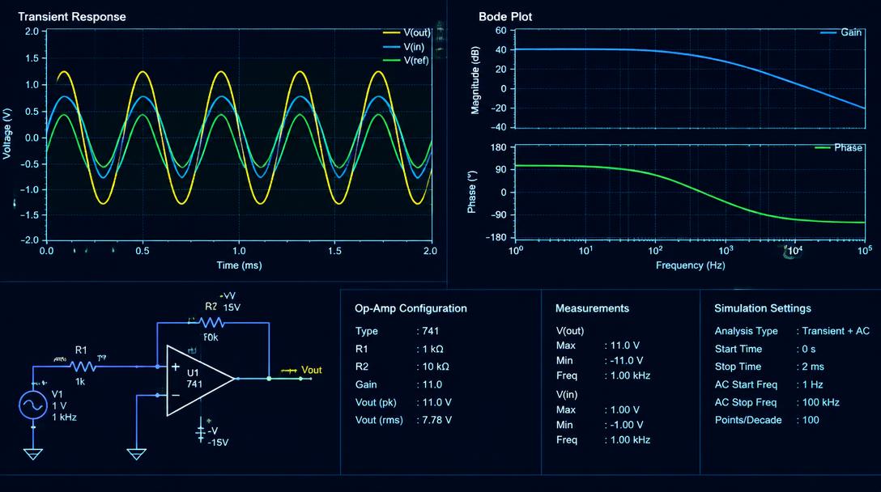Click the "Transient Response" plot title
Viewport: 881px width, 492px height.
pos(72,17)
